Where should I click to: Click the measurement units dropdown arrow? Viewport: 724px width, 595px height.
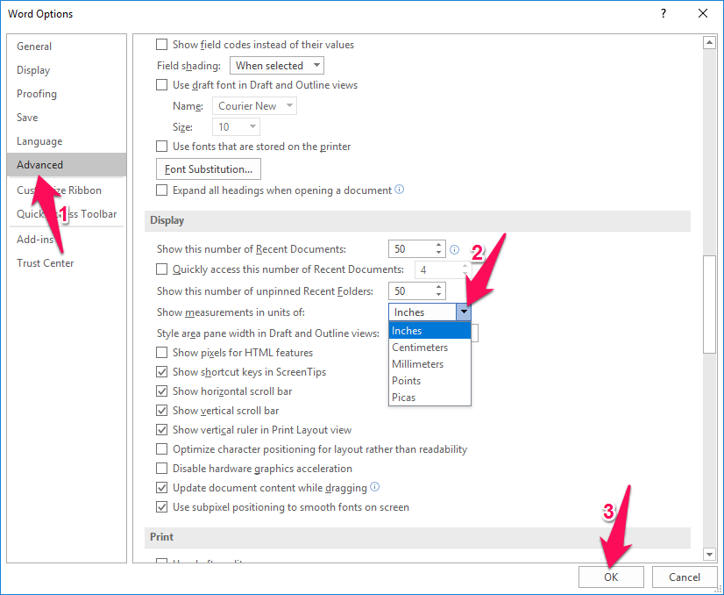(463, 312)
